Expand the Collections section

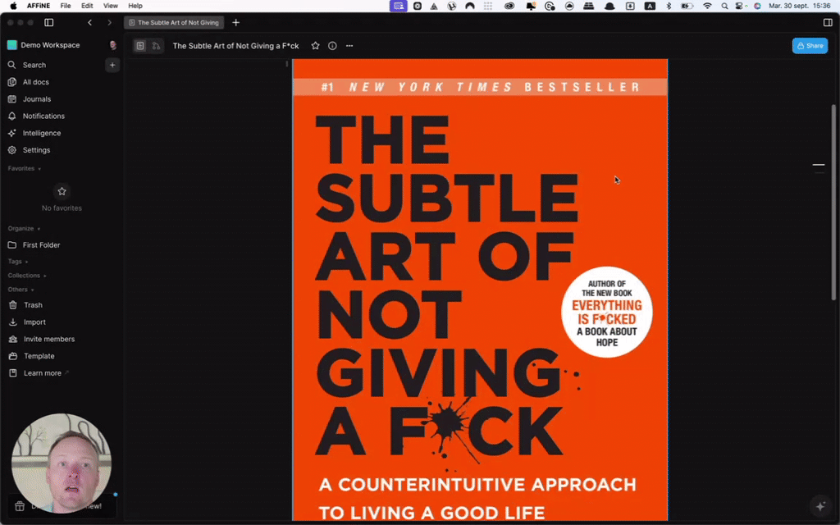(x=27, y=276)
